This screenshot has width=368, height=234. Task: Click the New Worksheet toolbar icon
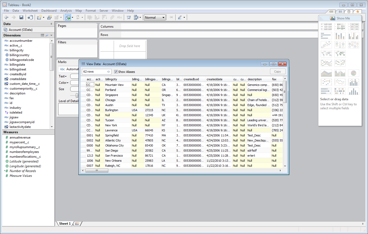point(39,17)
